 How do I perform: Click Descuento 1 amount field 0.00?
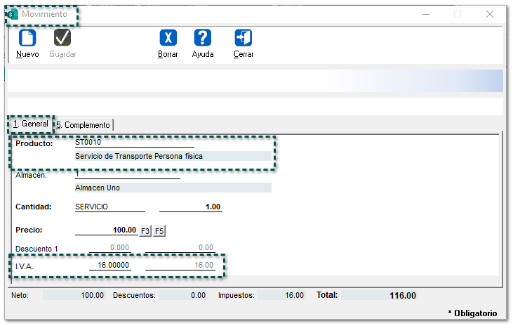[x=180, y=248]
